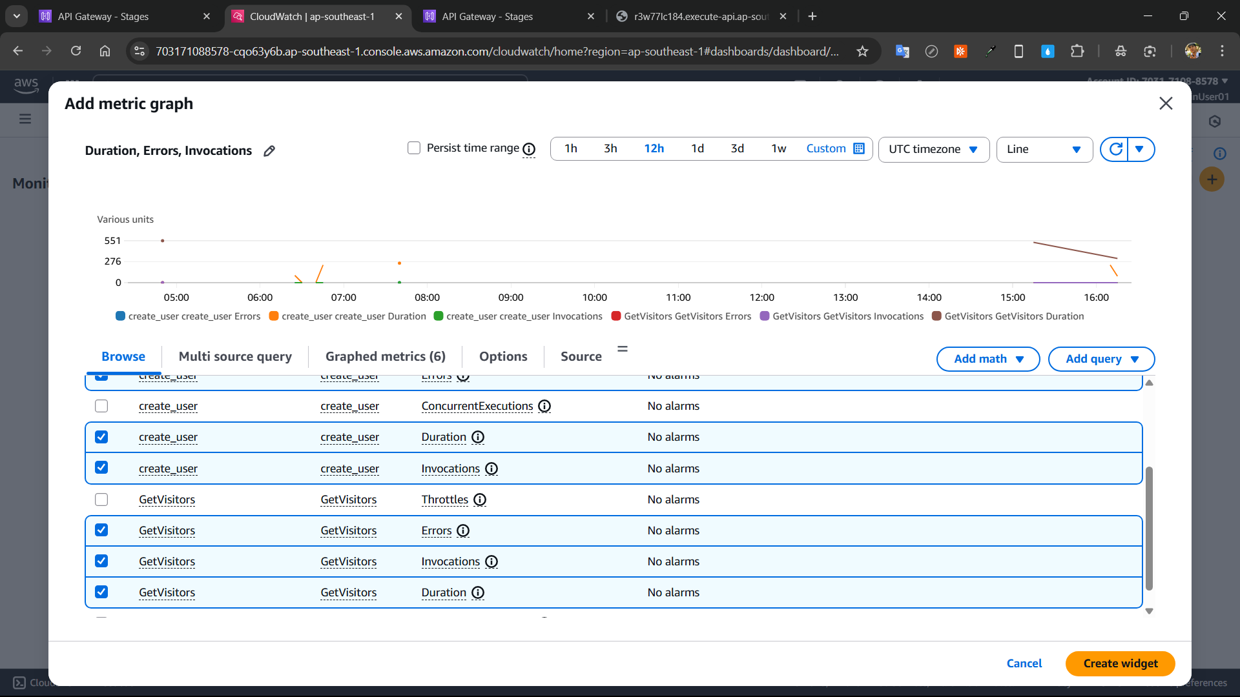Image resolution: width=1240 pixels, height=697 pixels.
Task: Open the Chrome menu three dots
Action: [1222, 51]
